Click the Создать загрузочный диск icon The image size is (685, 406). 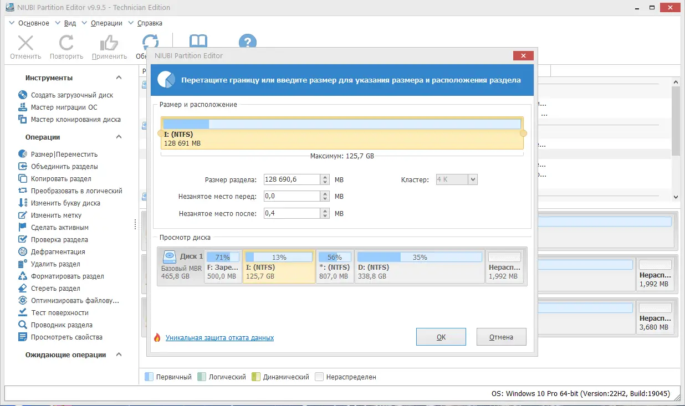point(23,95)
